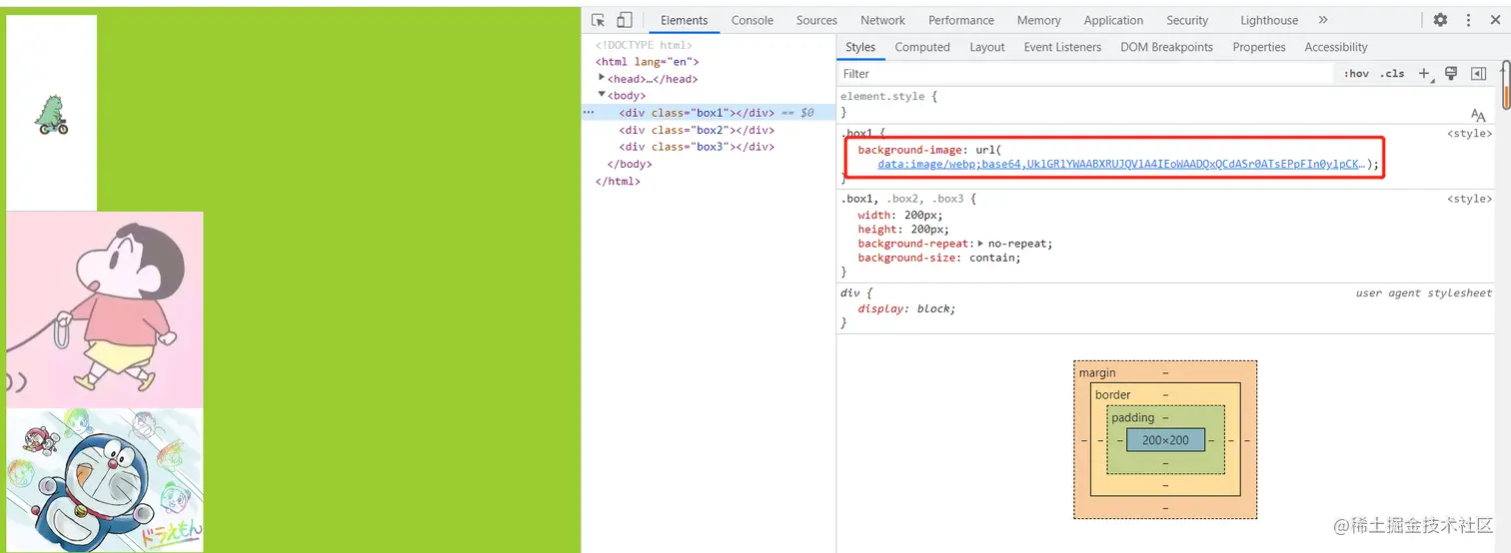The image size is (1511, 553).
Task: Show more DevTools tabs chevron
Action: [x=1323, y=20]
